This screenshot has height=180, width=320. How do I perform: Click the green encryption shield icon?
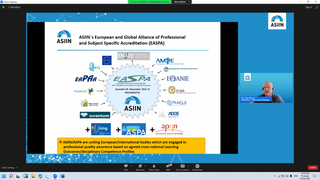3,7
